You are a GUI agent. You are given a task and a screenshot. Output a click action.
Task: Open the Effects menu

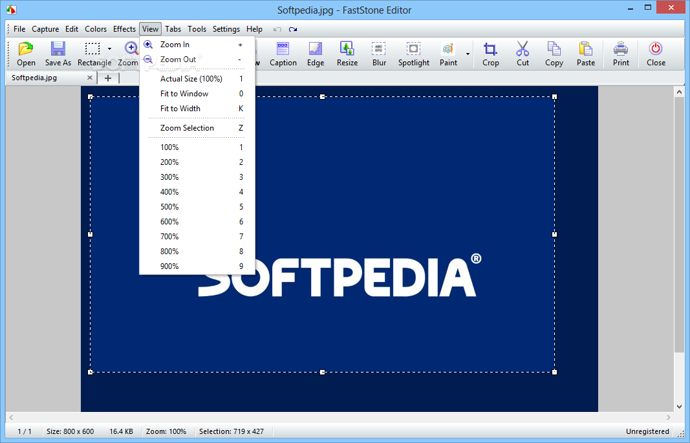[124, 29]
